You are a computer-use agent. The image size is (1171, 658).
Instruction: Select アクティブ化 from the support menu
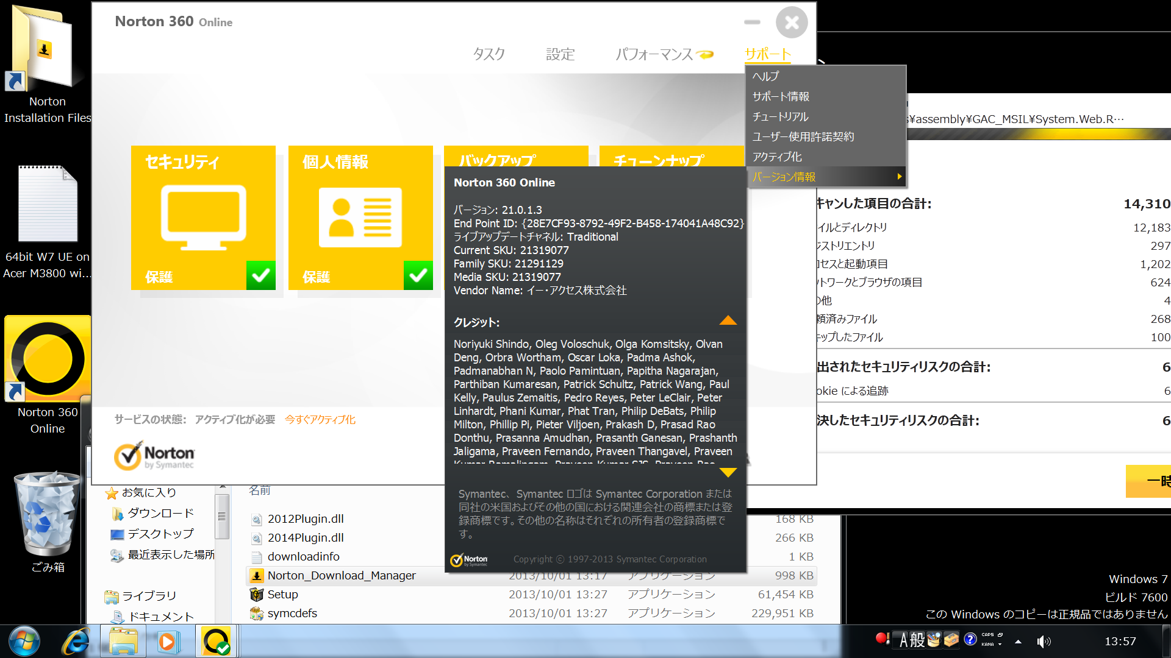pyautogui.click(x=777, y=157)
